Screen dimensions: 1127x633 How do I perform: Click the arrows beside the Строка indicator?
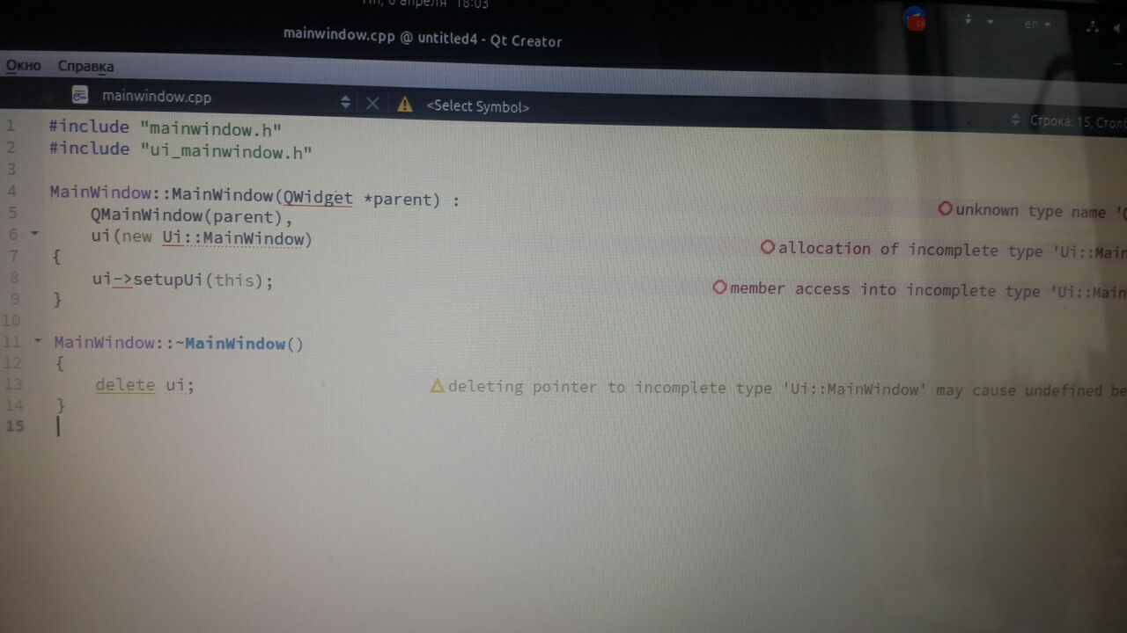point(1016,120)
